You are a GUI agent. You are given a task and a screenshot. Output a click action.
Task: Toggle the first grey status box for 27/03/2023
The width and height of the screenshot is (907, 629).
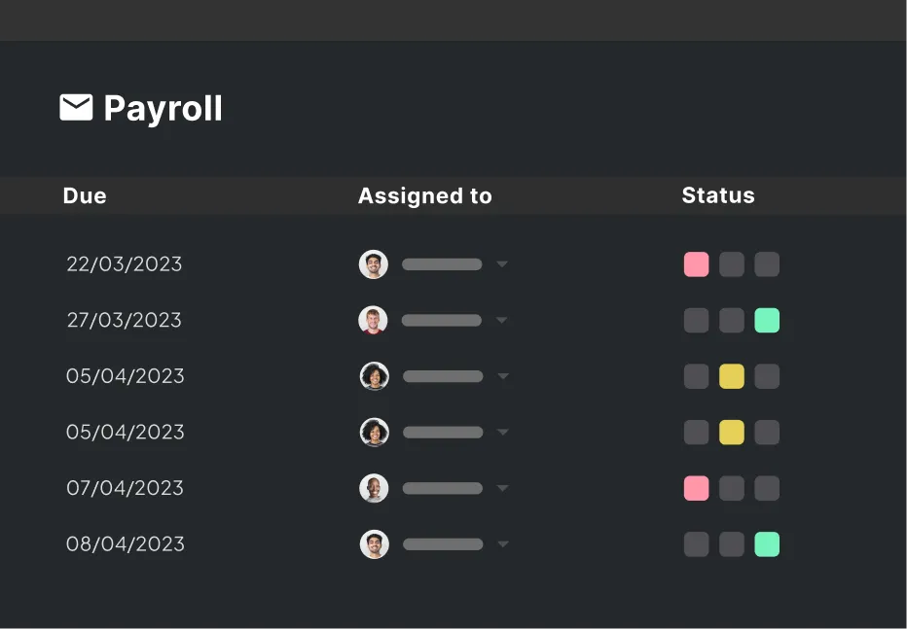point(696,321)
